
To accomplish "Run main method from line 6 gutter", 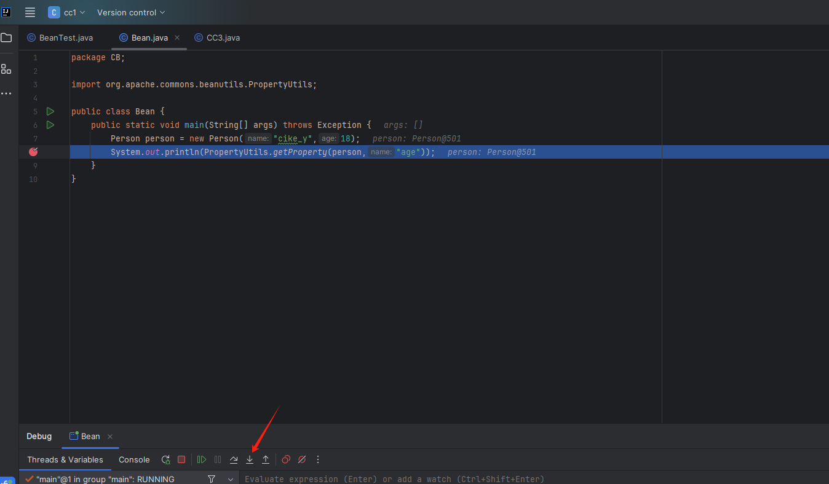I will coord(50,125).
